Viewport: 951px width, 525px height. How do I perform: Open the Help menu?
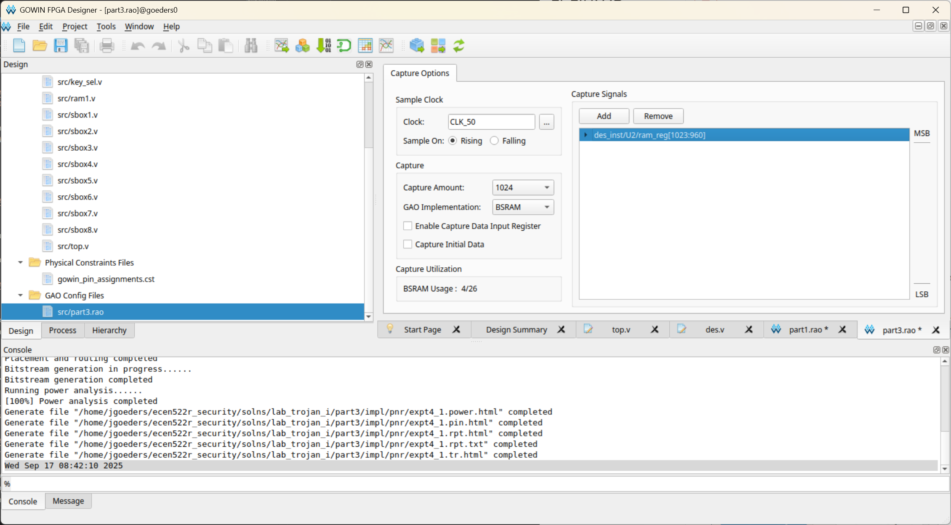tap(171, 27)
